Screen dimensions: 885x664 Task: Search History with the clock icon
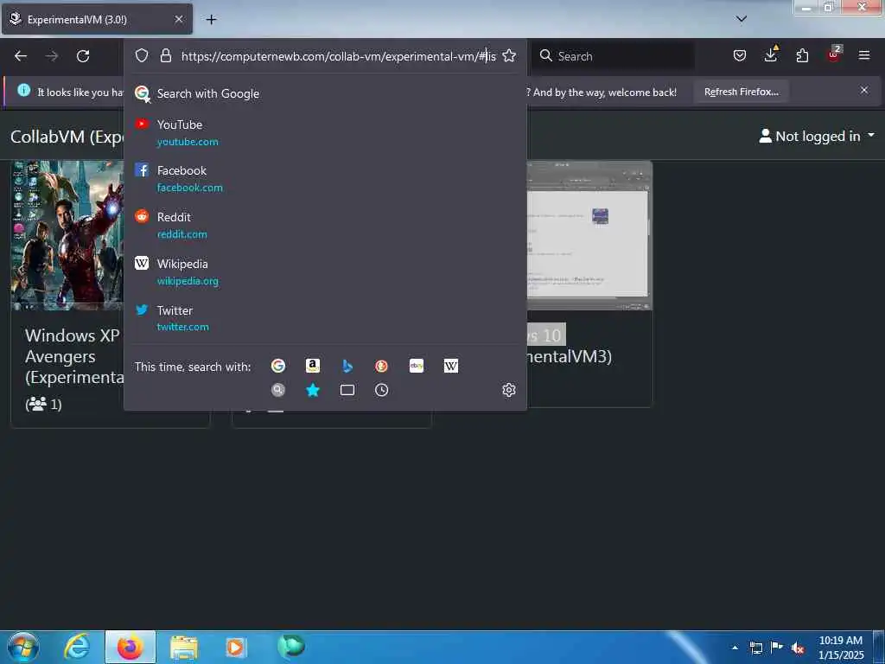(x=381, y=390)
